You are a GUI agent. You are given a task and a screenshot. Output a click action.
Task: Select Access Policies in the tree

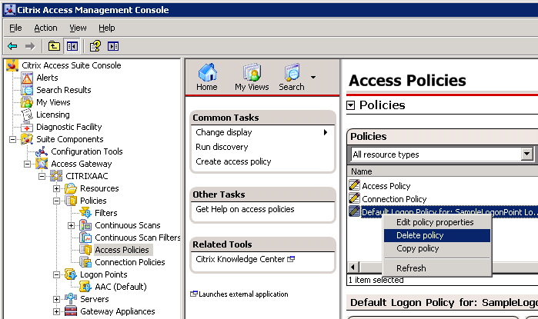122,250
